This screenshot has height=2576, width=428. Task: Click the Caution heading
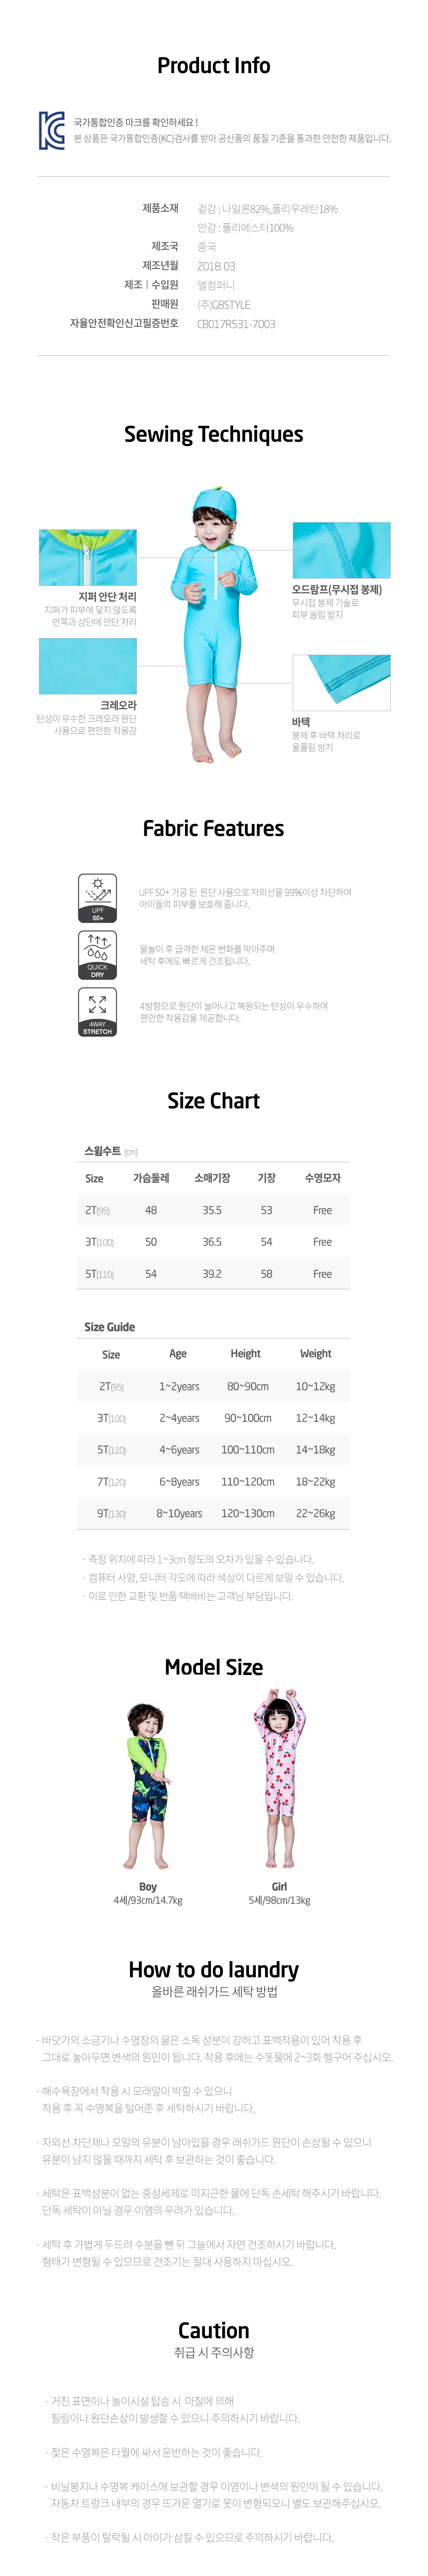(214, 2330)
